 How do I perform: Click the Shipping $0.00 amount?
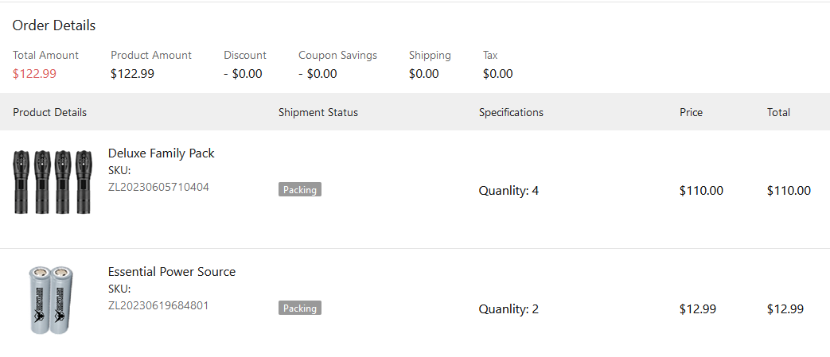423,74
